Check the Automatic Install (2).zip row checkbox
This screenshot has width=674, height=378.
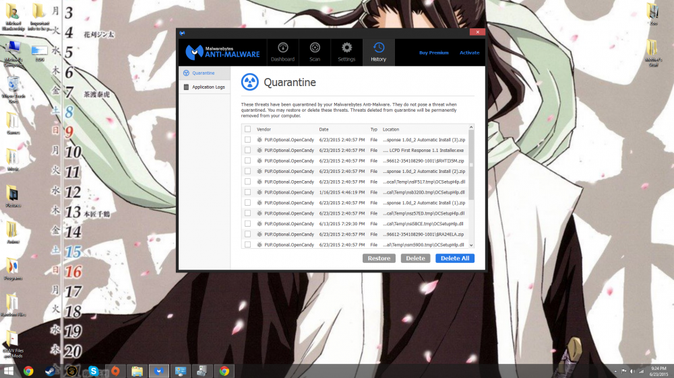pos(247,172)
